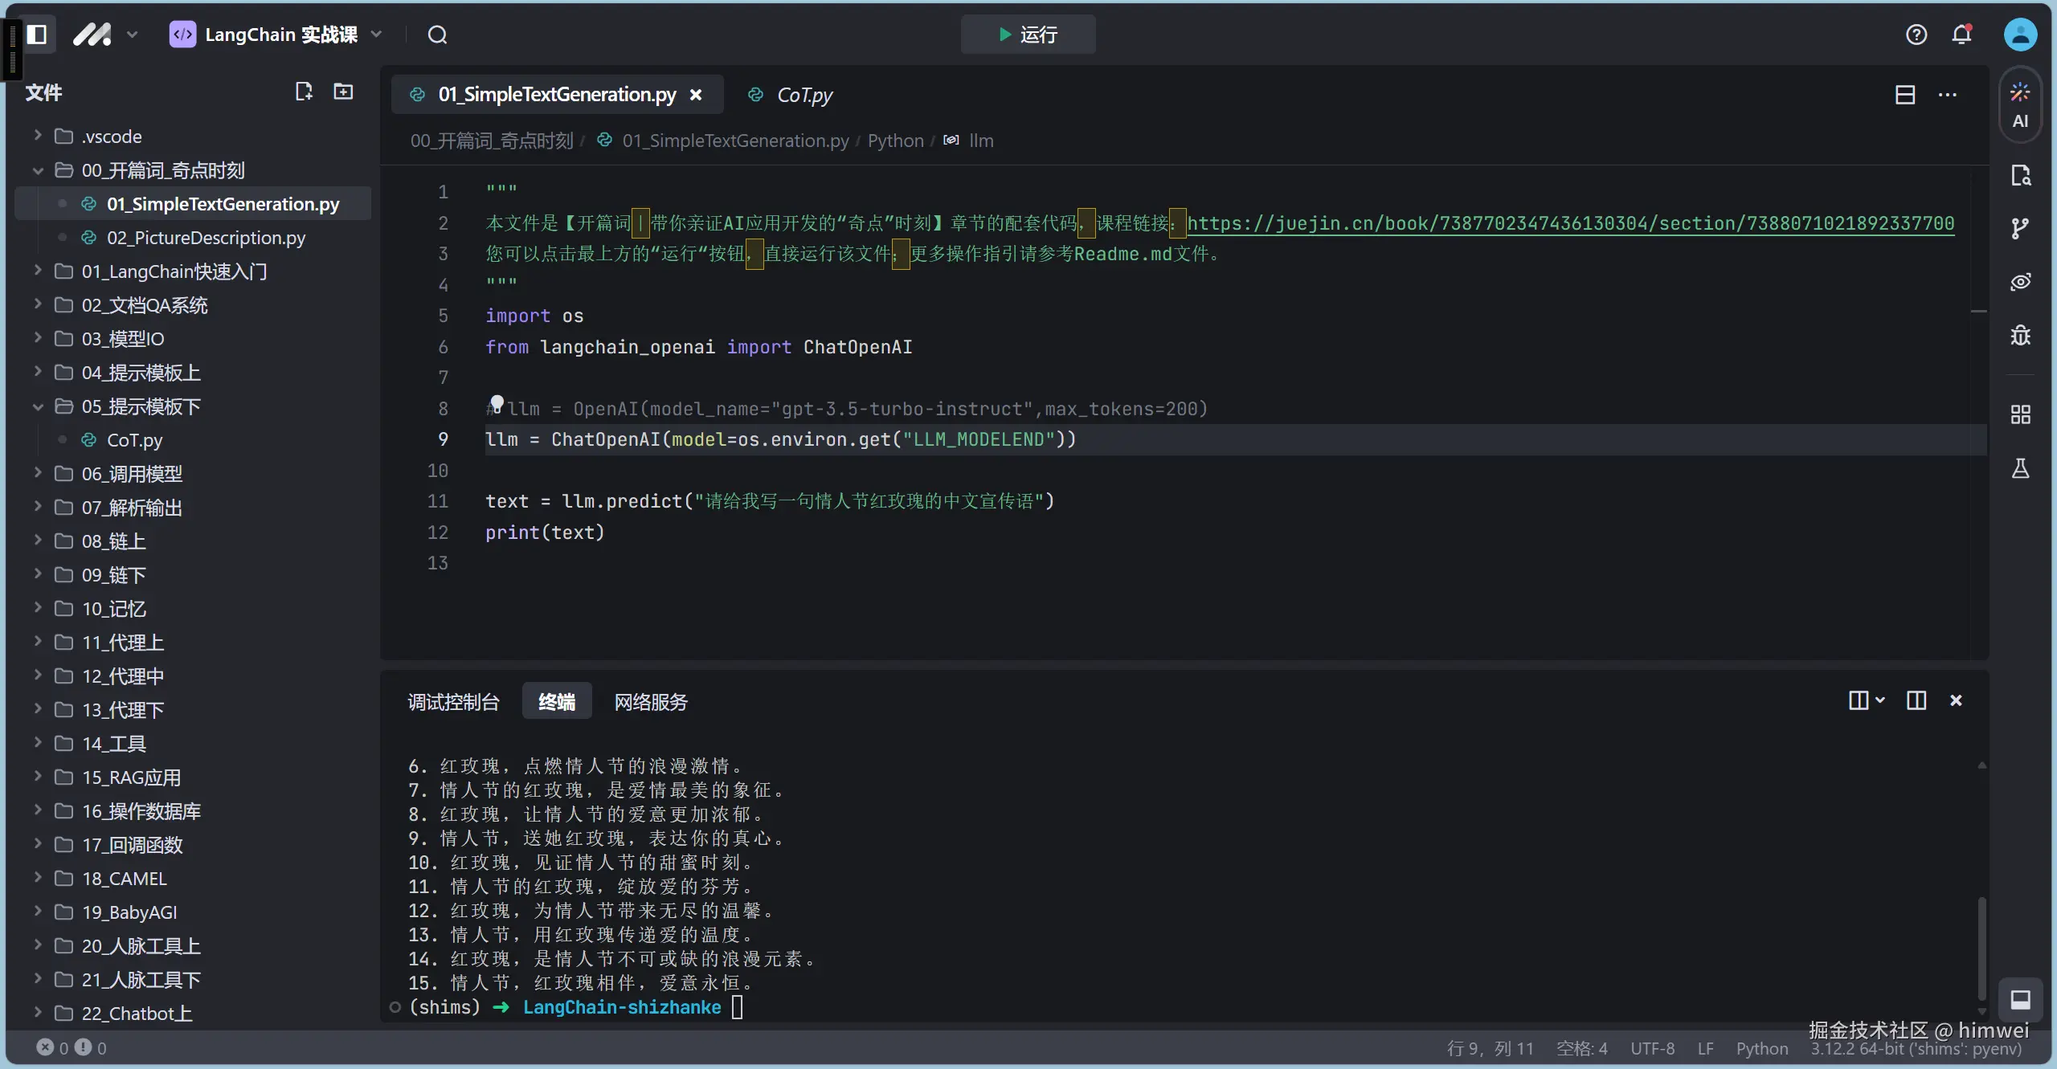Image resolution: width=2057 pixels, height=1069 pixels.
Task: Collapse the 05_提示模板下 folder
Action: 141,406
